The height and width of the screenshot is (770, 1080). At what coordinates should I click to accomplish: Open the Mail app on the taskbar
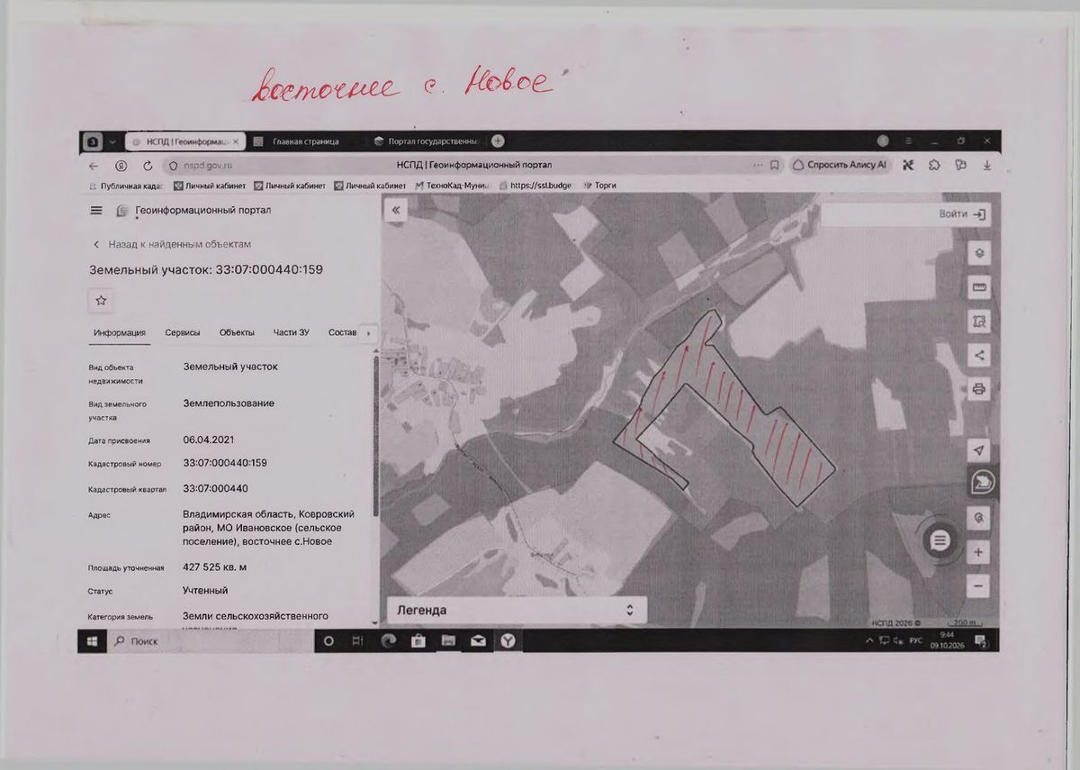click(x=478, y=640)
